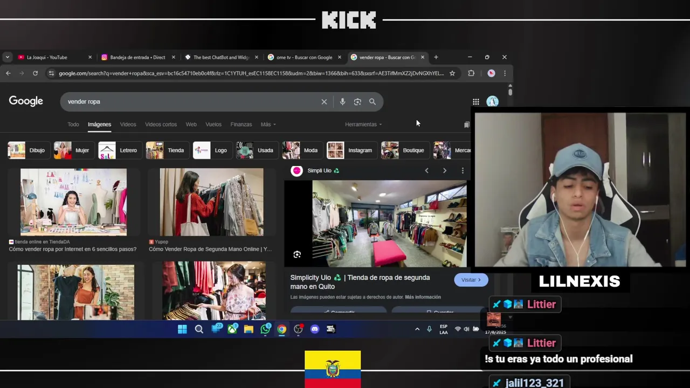Show hidden system tray icons chevron
690x388 pixels.
[417, 329]
